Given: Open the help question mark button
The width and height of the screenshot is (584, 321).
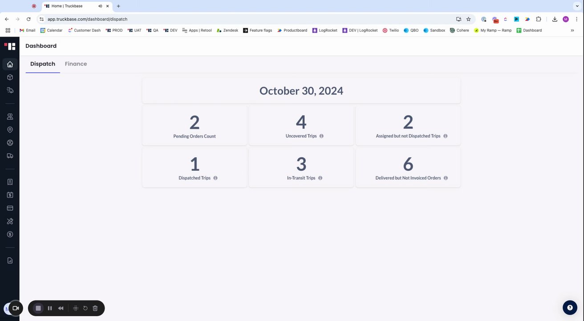Looking at the screenshot, I should click(x=570, y=308).
